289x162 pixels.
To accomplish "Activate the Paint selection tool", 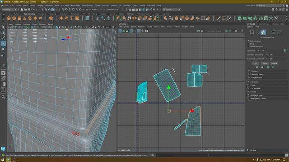I will pyautogui.click(x=3, y=38).
